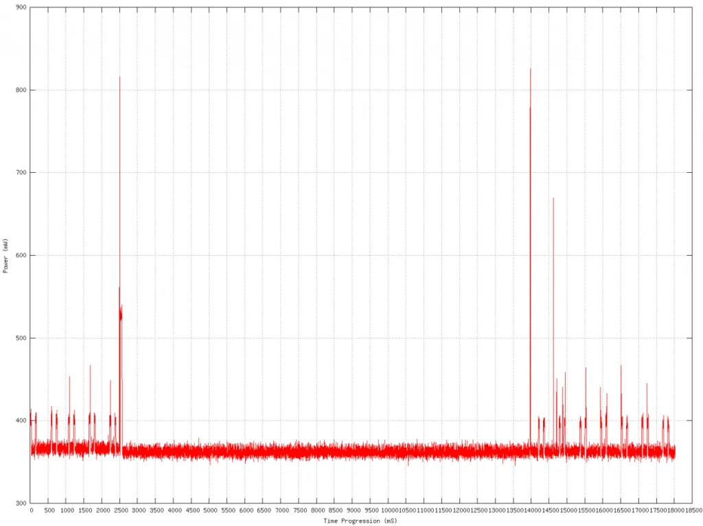Click the 400 y-axis tick label

point(21,421)
